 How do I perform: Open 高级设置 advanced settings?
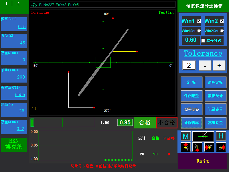(216, 123)
